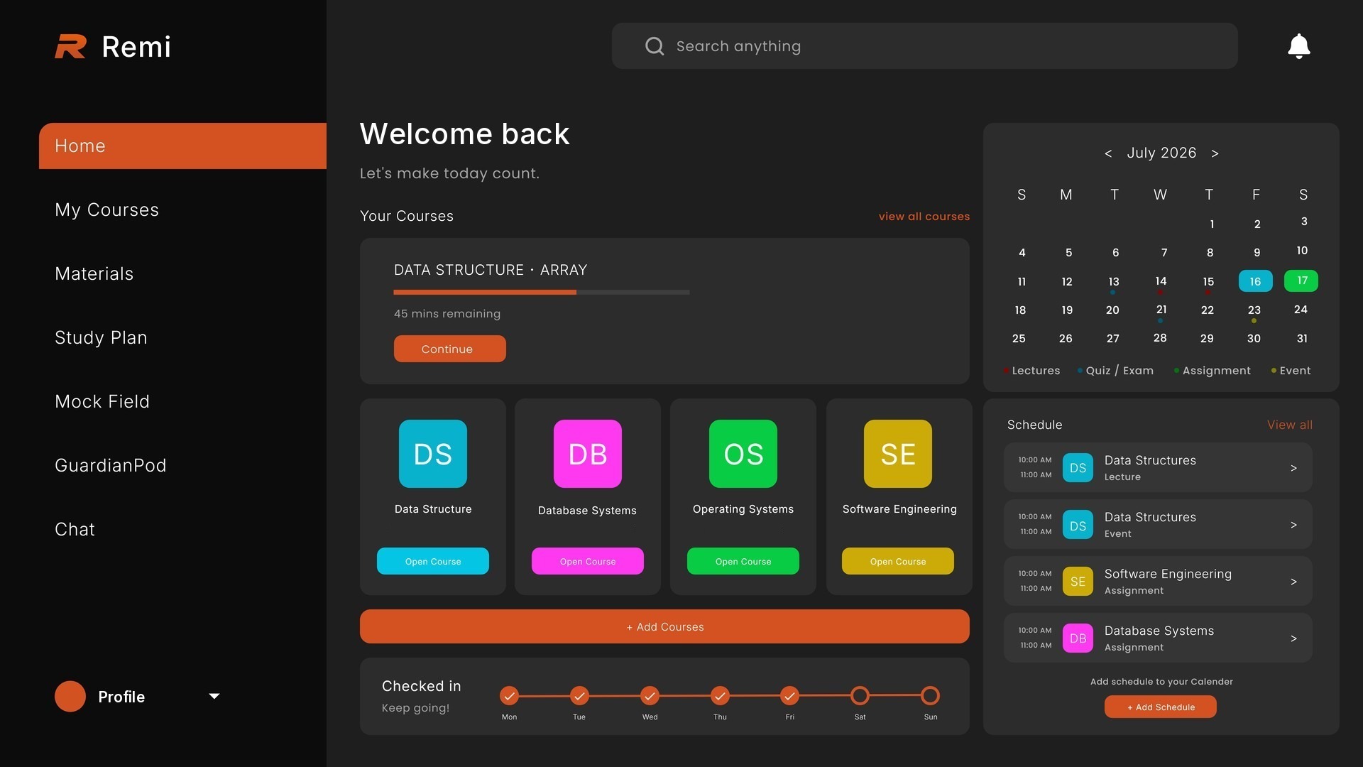
Task: Click the orange Profile avatar
Action: [70, 696]
